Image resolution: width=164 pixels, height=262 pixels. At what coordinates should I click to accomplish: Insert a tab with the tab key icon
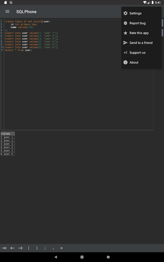click(4, 248)
